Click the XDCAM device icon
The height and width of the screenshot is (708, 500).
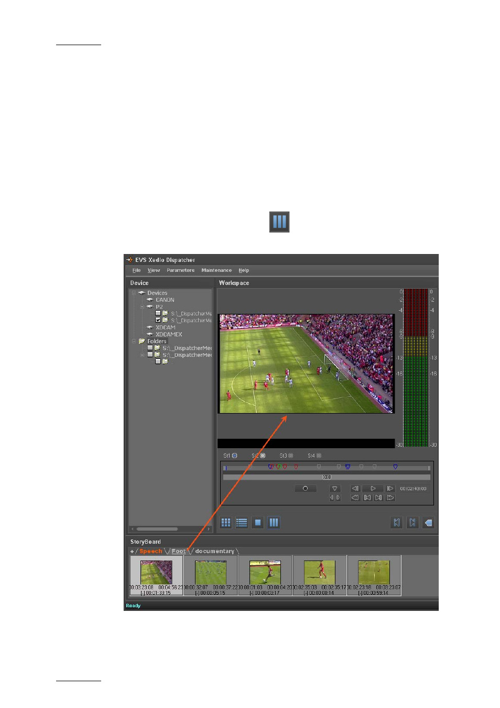click(x=150, y=327)
